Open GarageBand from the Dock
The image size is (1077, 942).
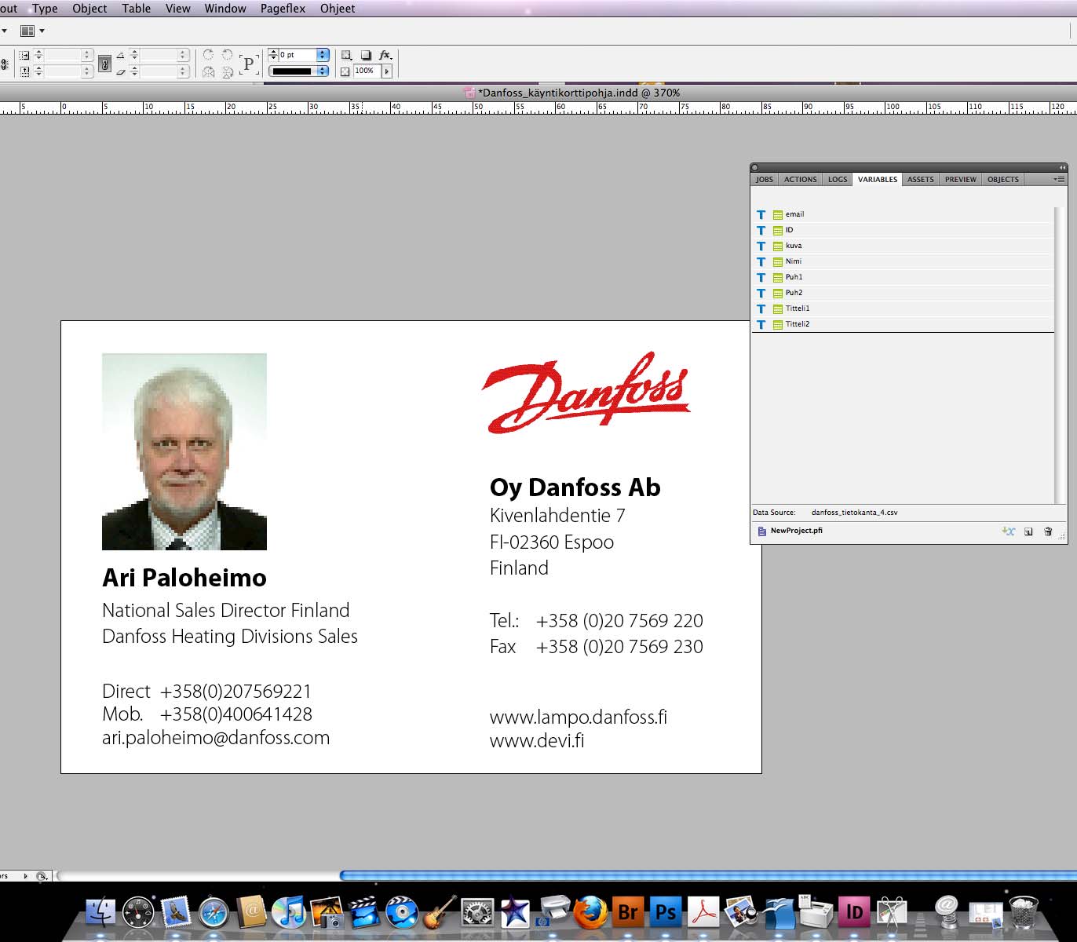(440, 913)
